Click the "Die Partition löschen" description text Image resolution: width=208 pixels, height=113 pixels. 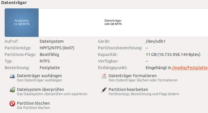click(33, 108)
